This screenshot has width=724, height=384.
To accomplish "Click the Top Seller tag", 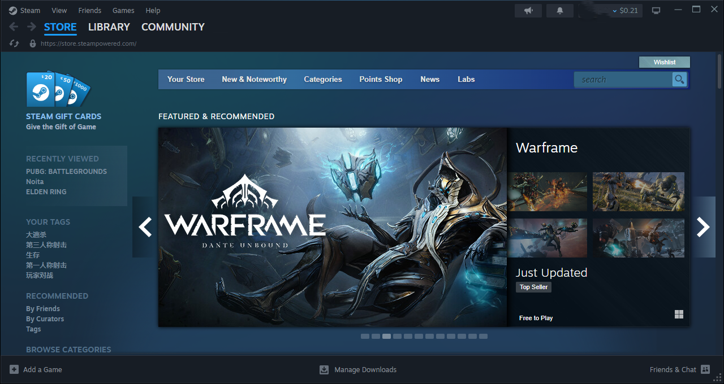I will [x=533, y=287].
